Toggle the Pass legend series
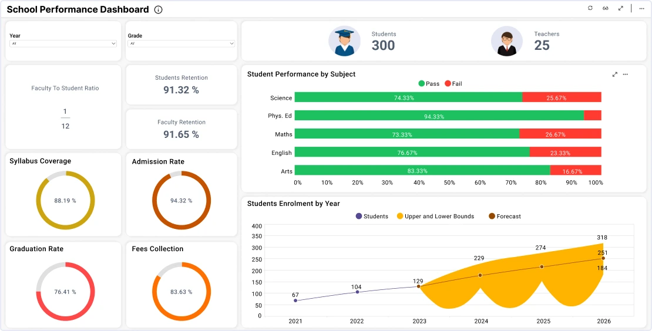The image size is (652, 331). point(429,84)
